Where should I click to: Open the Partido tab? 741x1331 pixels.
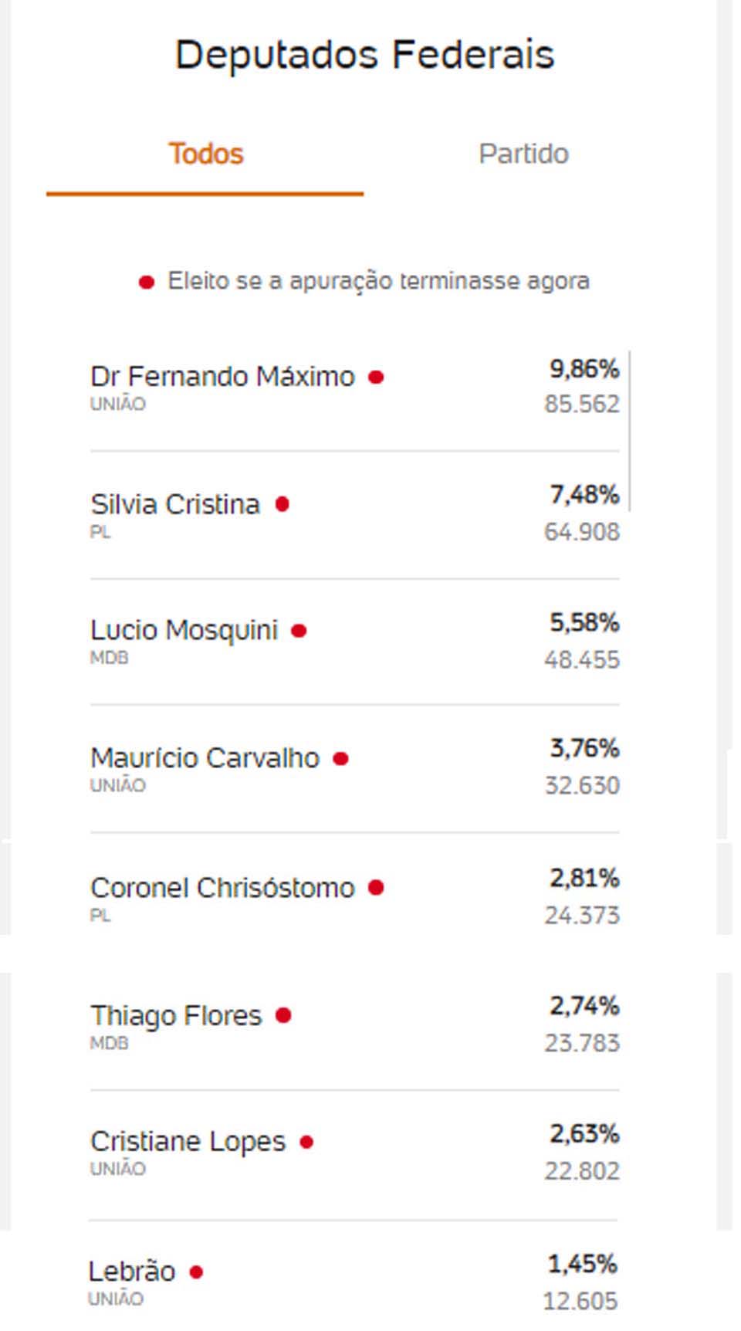point(523,154)
